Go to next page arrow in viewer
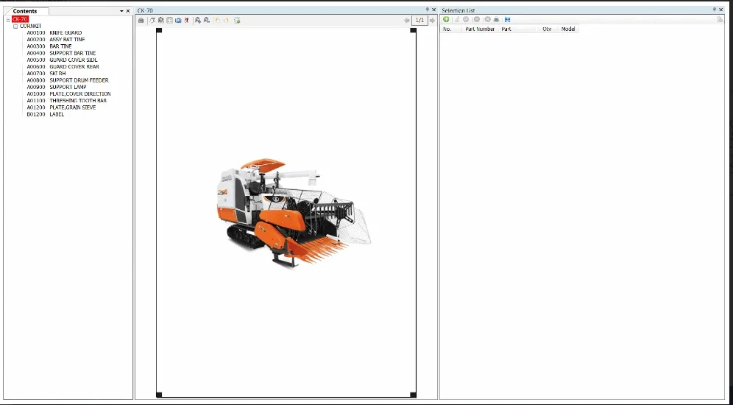 click(433, 20)
